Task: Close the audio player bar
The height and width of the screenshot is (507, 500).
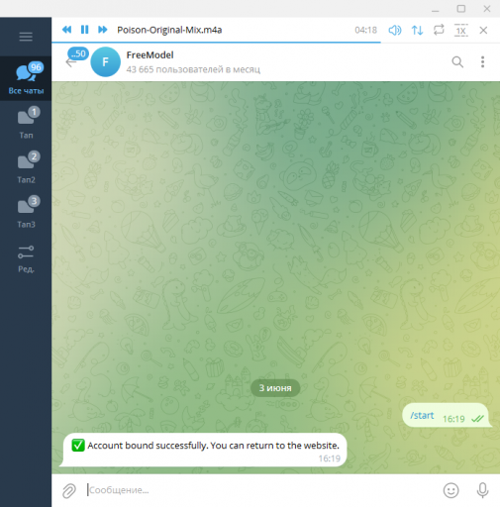Action: coord(483,31)
